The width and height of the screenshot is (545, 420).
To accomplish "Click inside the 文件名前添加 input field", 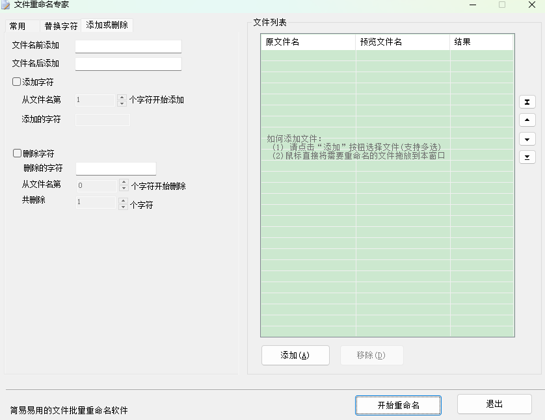I will 127,46.
